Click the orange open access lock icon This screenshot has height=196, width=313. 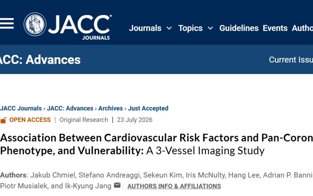(x=3, y=120)
